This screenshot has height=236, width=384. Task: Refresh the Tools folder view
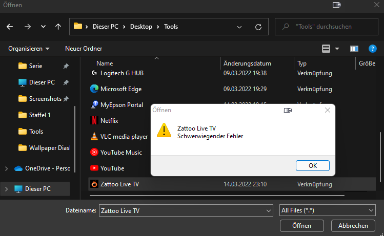coord(258,27)
